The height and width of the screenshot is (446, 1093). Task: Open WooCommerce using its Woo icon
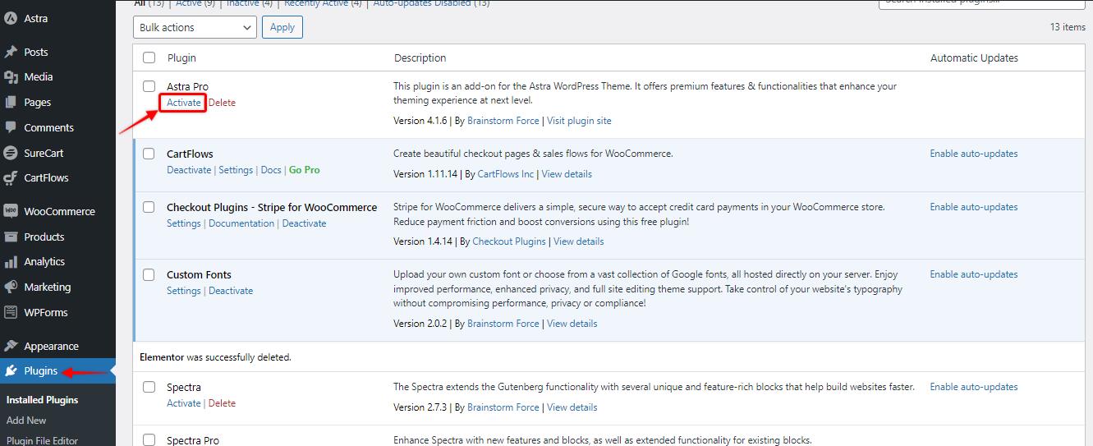coord(11,211)
